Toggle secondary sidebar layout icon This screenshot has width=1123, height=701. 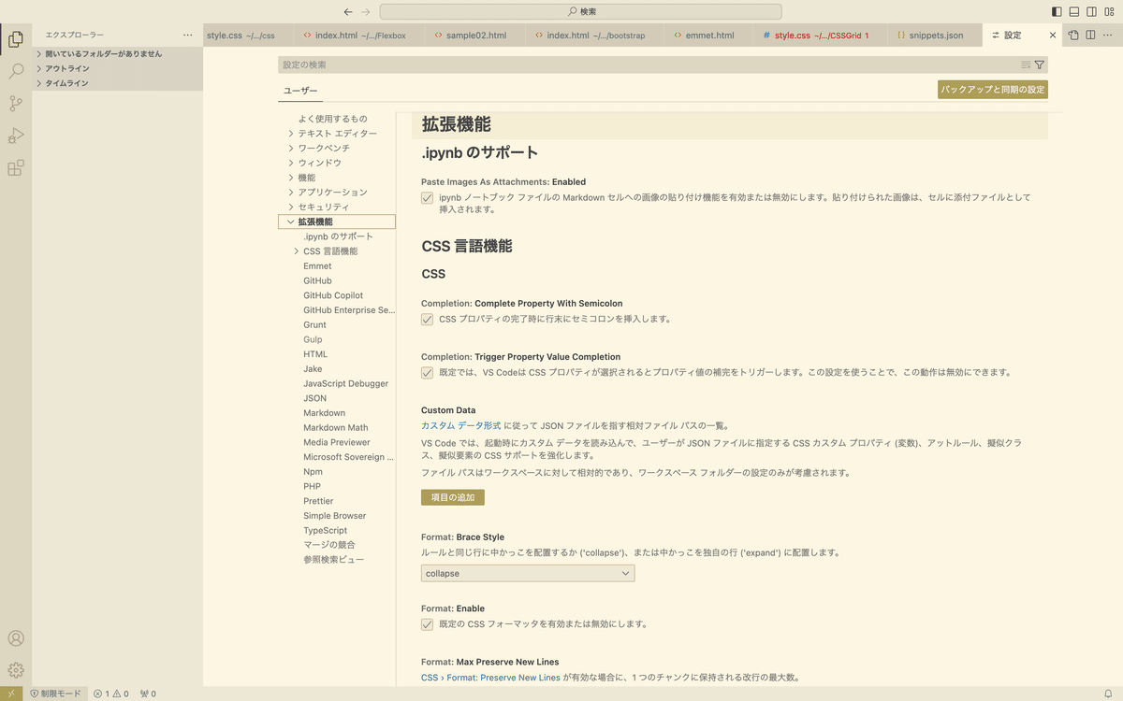pos(1092,12)
